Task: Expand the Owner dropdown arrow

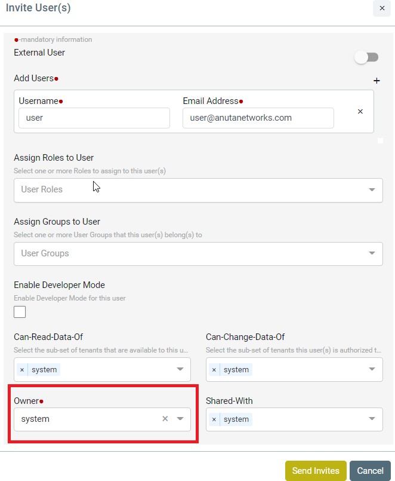Action: click(180, 419)
